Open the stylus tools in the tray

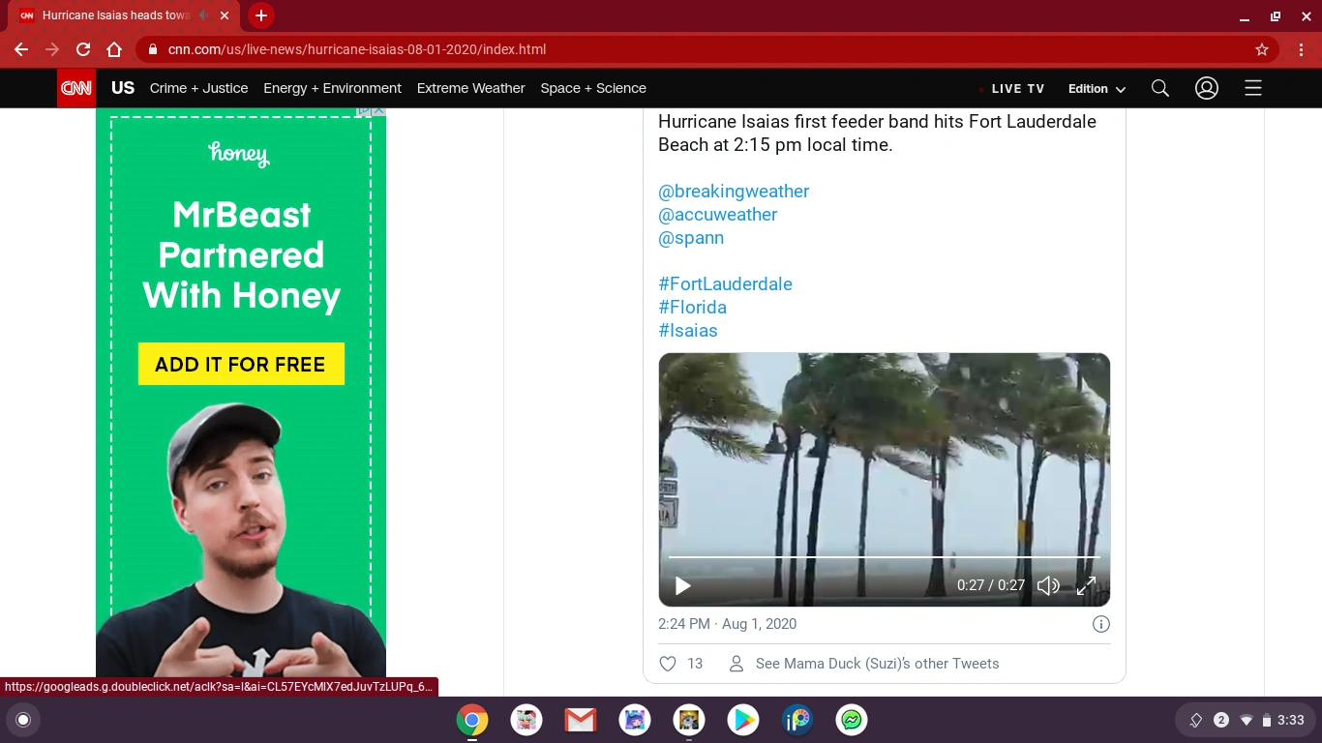1195,720
